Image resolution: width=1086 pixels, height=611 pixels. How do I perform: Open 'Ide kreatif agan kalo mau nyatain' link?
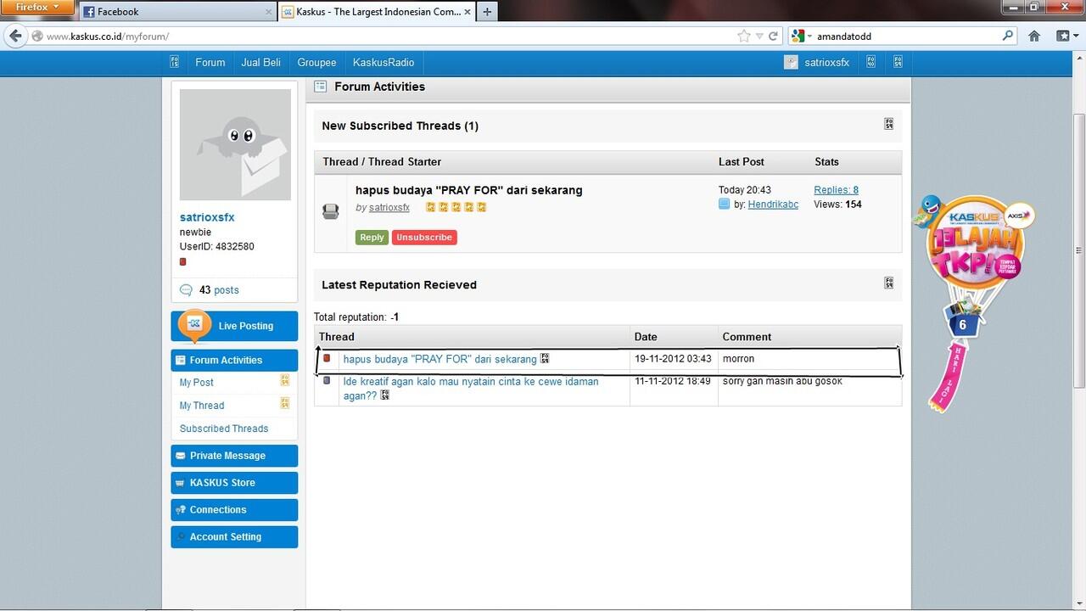pyautogui.click(x=471, y=389)
